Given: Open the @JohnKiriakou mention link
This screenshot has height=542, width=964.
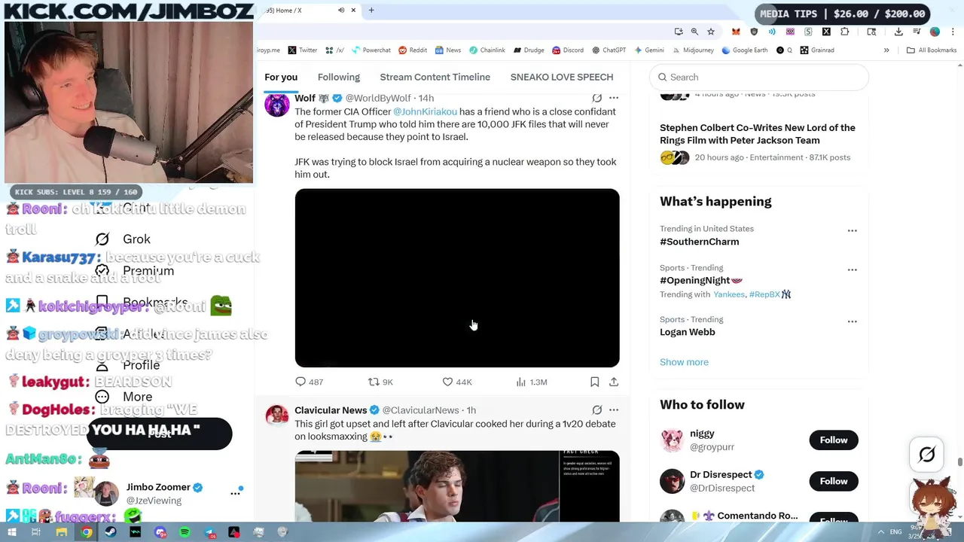Looking at the screenshot, I should pyautogui.click(x=425, y=111).
